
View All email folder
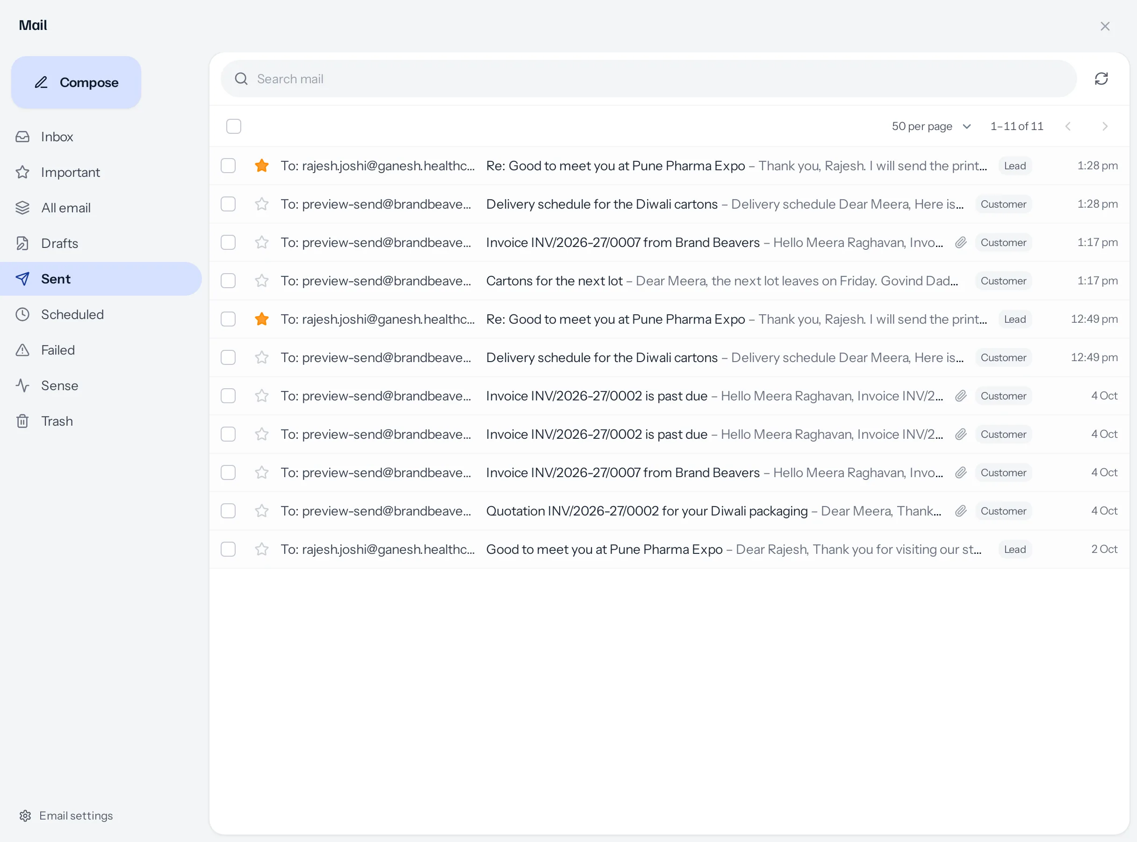[101, 207]
